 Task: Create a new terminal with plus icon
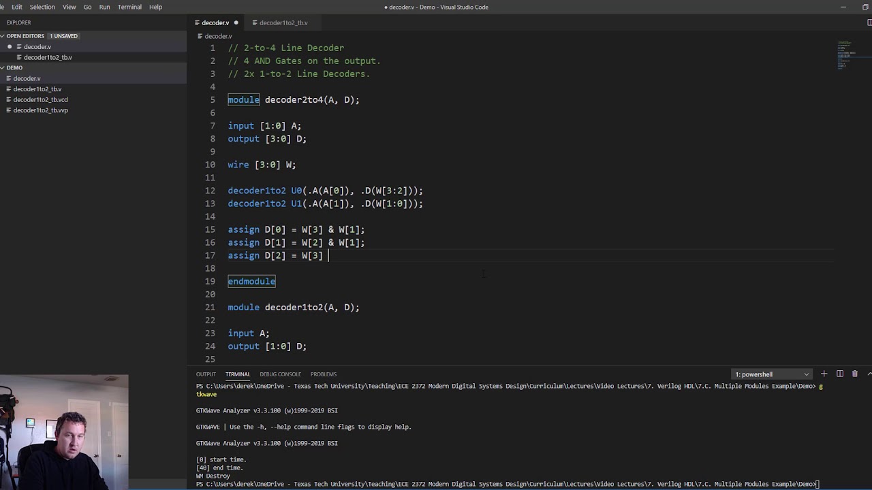[824, 374]
